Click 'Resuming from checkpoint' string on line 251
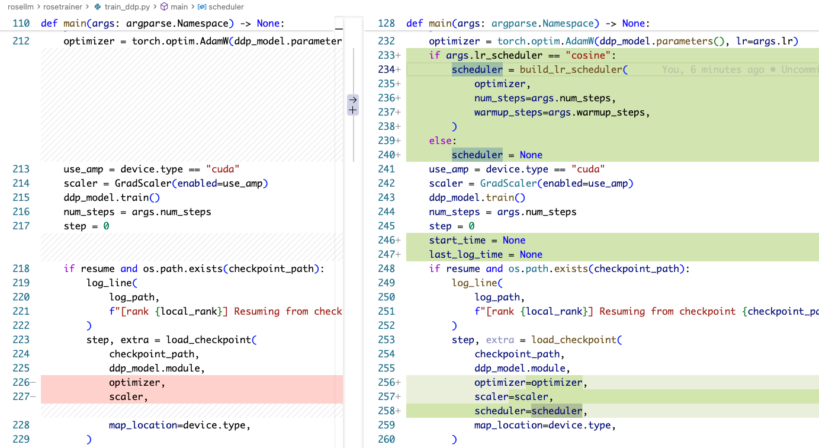This screenshot has width=819, height=448. click(x=667, y=311)
